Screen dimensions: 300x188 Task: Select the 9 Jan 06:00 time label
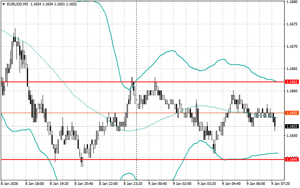256,184
